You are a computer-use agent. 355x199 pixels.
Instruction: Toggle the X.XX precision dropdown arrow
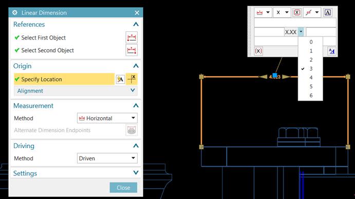point(301,32)
